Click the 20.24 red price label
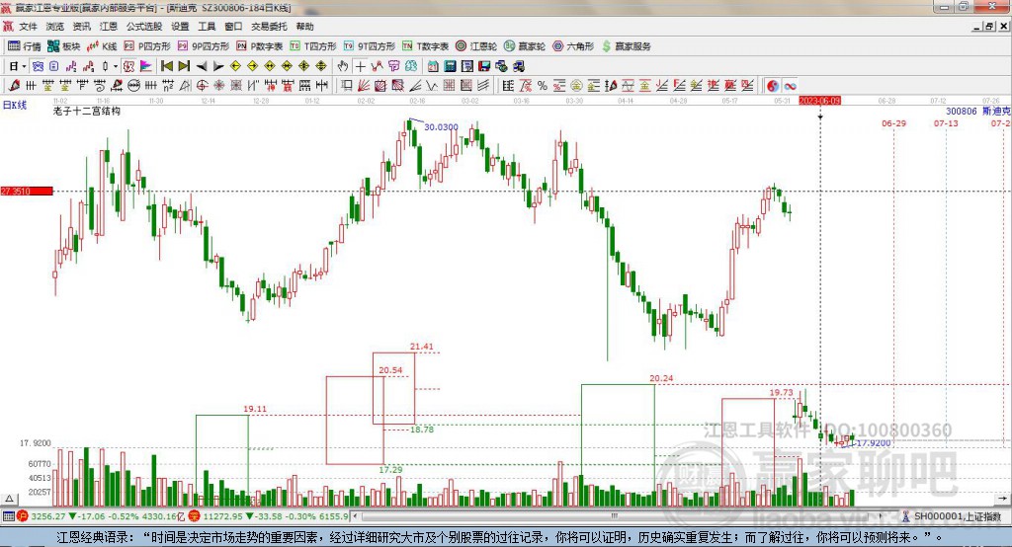The image size is (1012, 547). (661, 378)
